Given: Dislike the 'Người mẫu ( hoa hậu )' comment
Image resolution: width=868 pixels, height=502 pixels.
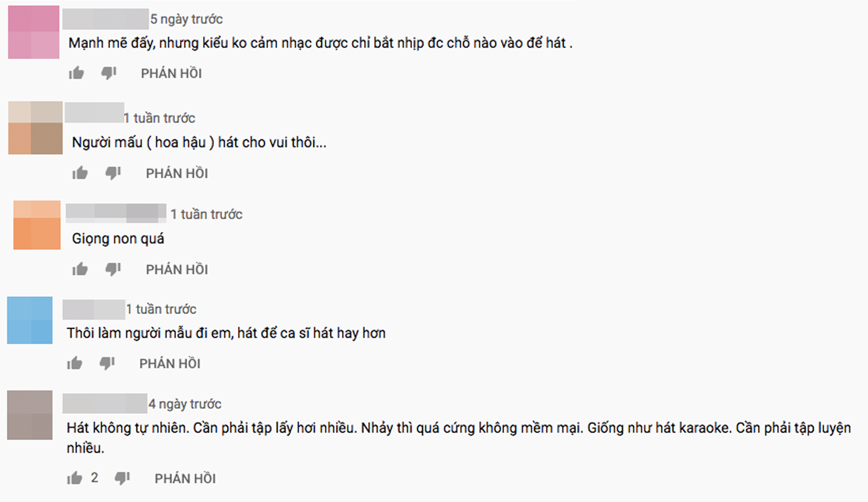Looking at the screenshot, I should 113,173.
